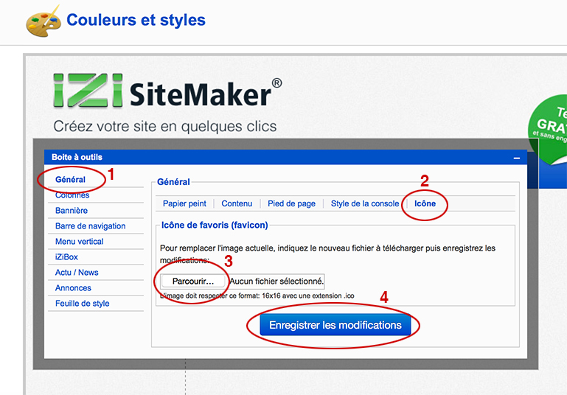Viewport: 567px width, 395px height.
Task: Open Menu vertical settings
Action: coord(79,242)
